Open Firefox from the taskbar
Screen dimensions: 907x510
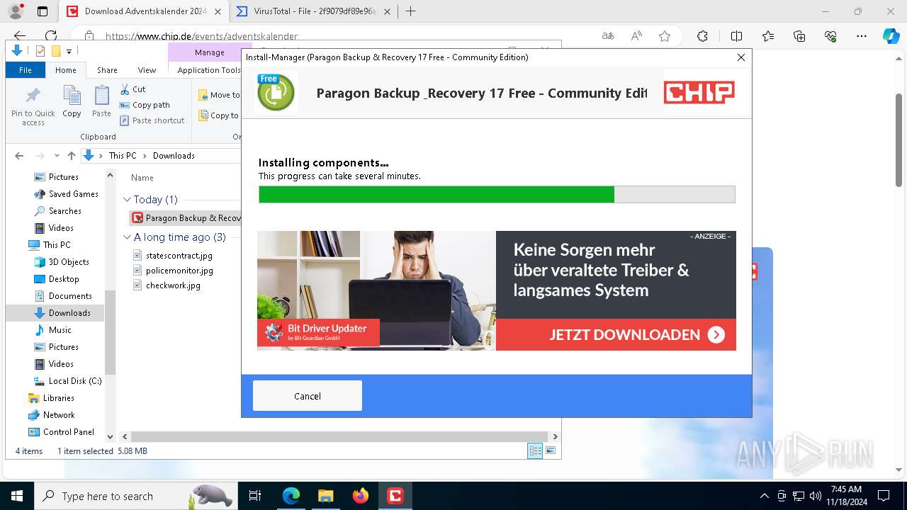[x=361, y=496]
